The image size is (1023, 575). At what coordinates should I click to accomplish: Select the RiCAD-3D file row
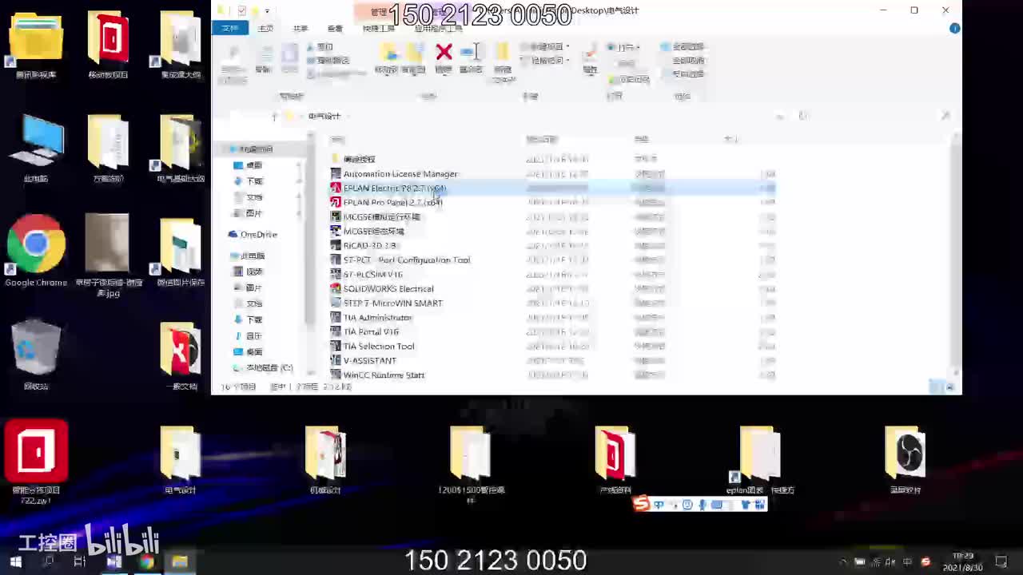551,246
